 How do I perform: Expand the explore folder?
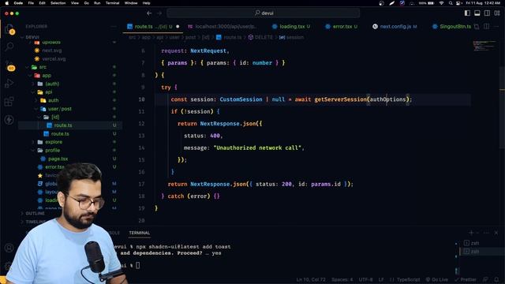(54, 142)
